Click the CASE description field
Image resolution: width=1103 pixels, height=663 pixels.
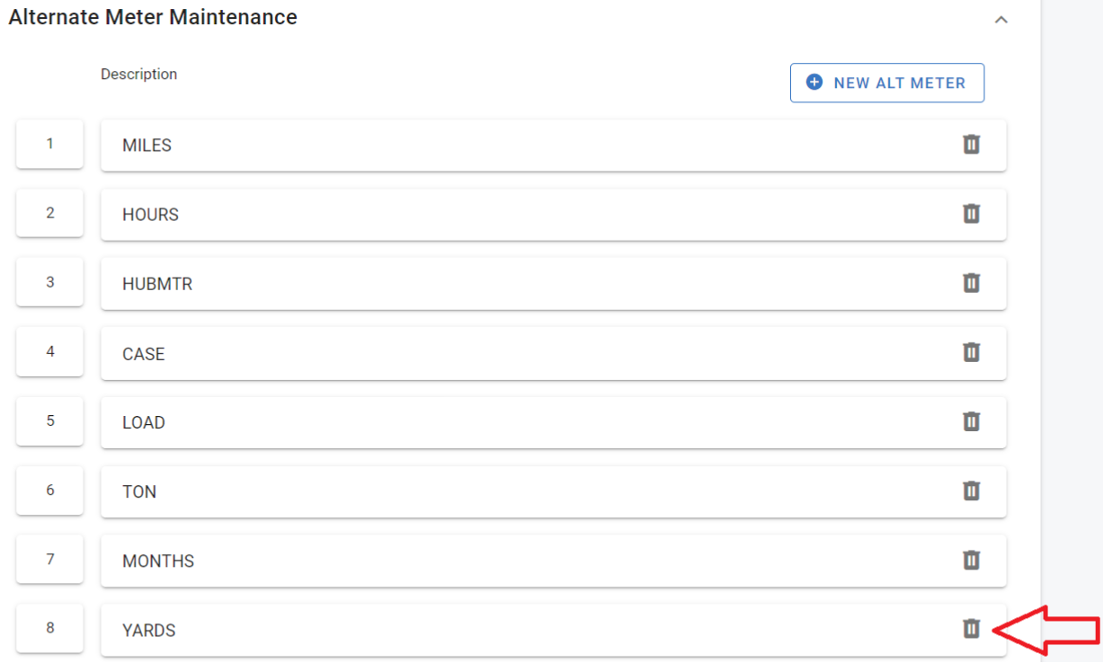(x=521, y=353)
